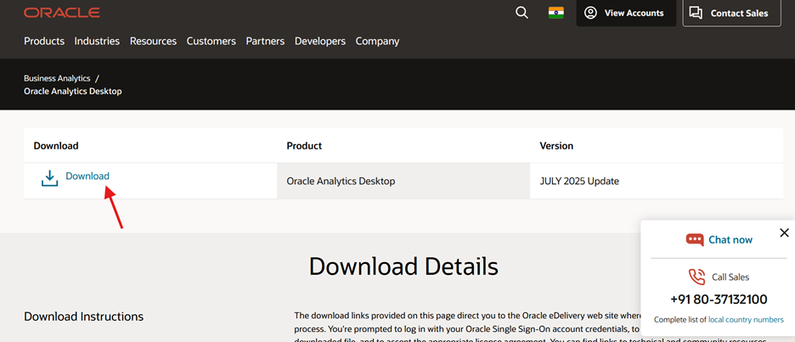The width and height of the screenshot is (795, 342).
Task: Expand the Resources navigation menu
Action: (x=153, y=41)
